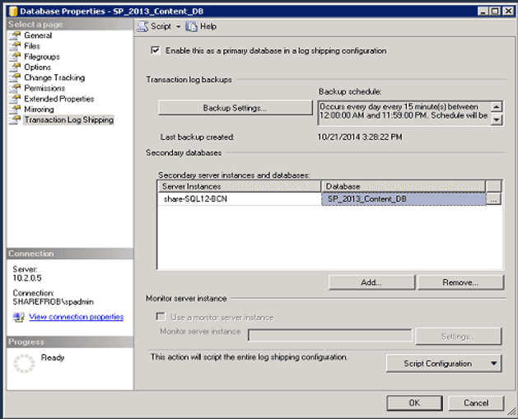Select the Transaction Log Shipping page

(68, 120)
